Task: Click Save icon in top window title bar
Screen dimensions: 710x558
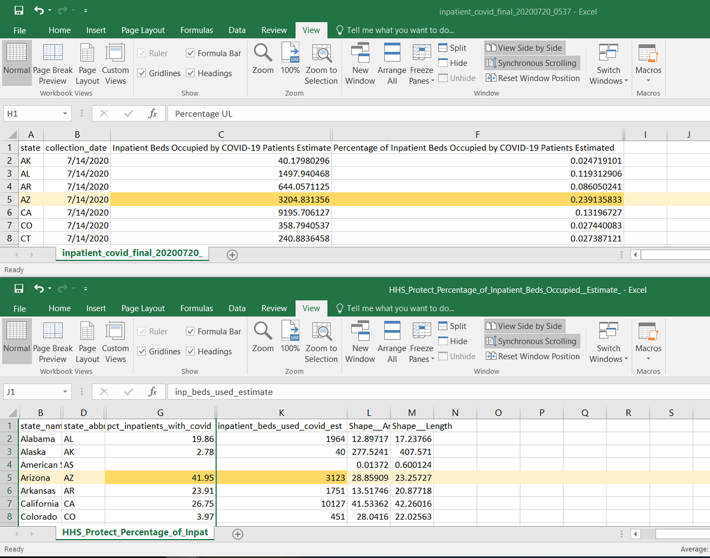Action: (19, 11)
